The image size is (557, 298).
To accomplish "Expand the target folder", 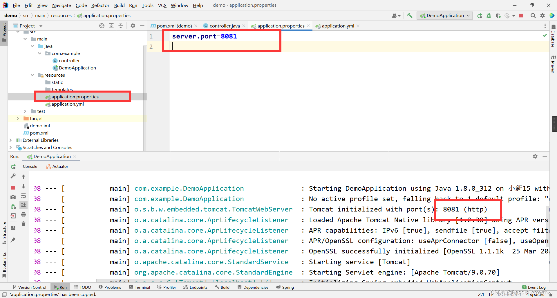I will [x=18, y=118].
